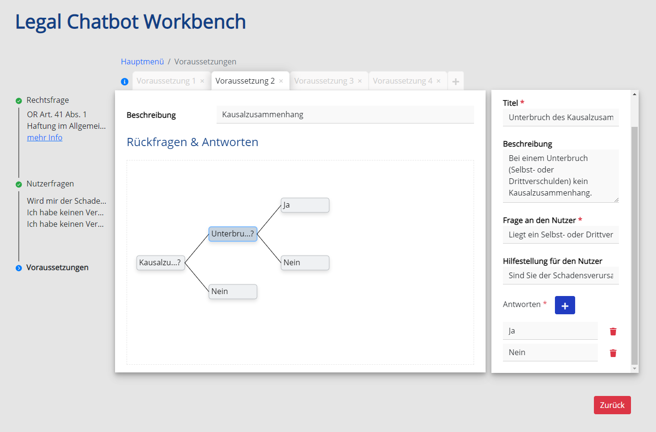Click the blue arrow icon next to Voraussetzungen

click(x=19, y=268)
